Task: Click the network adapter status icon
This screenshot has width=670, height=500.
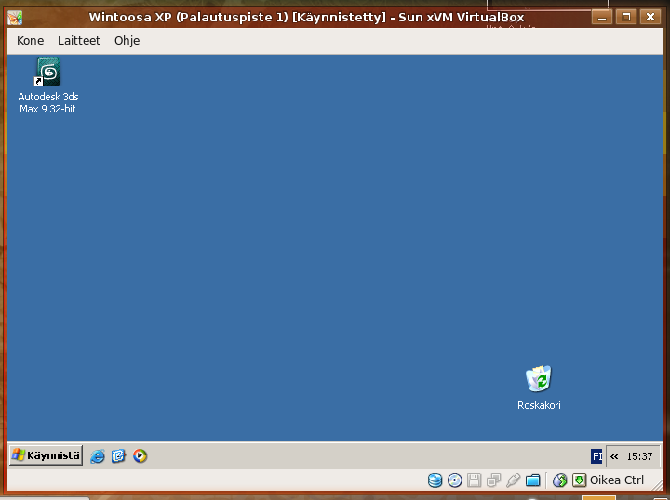Action: [x=493, y=480]
